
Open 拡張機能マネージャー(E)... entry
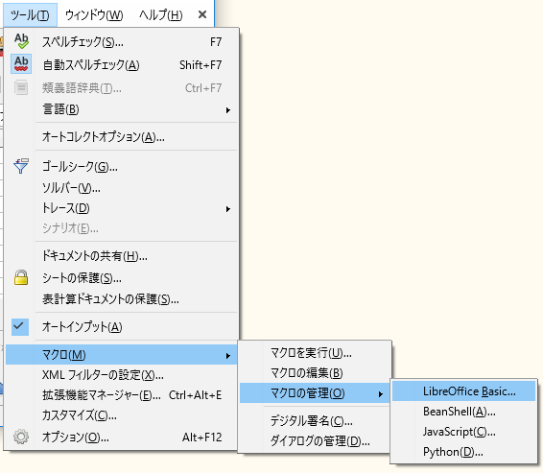point(121,395)
